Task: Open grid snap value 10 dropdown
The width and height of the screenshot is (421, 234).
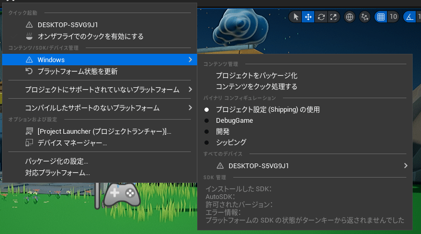Action: coord(393,17)
